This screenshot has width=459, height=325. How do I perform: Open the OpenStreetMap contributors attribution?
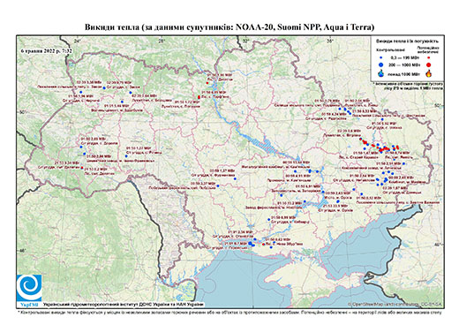(x=395, y=304)
